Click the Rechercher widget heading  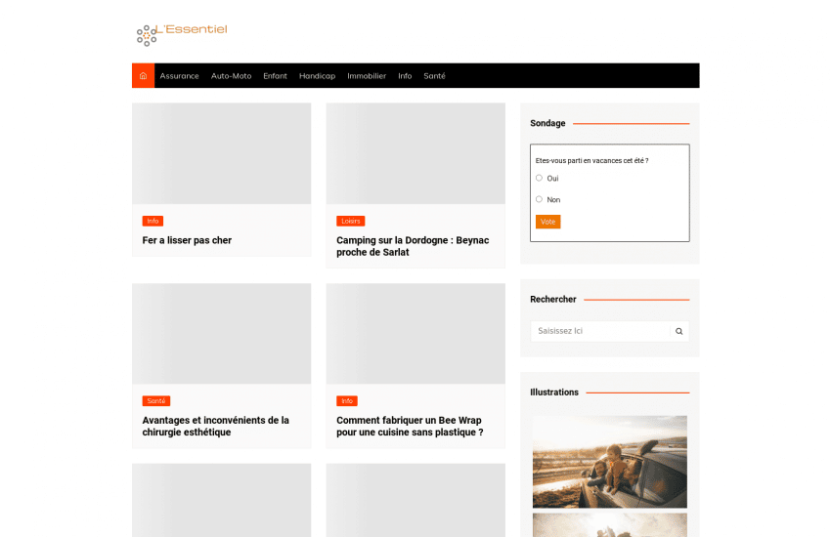552,300
